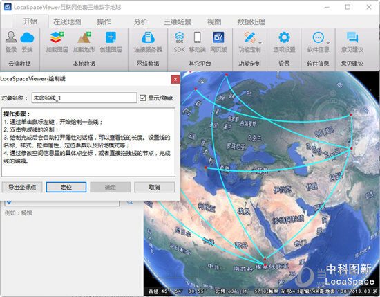Click the 对象名称 input field
Viewport: 380px width, 297px height.
pyautogui.click(x=84, y=98)
